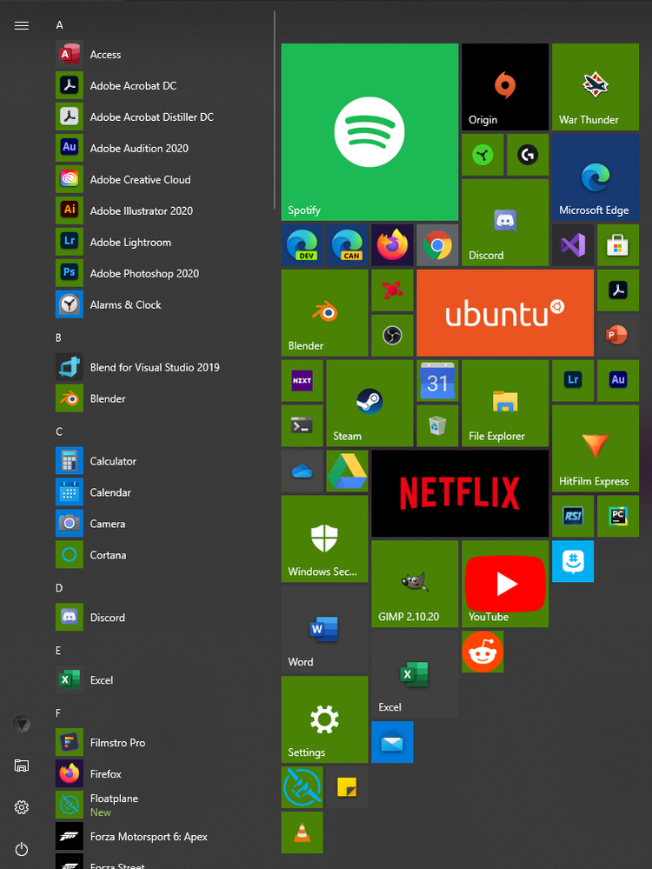Launch the OBS Studio tile

point(392,335)
